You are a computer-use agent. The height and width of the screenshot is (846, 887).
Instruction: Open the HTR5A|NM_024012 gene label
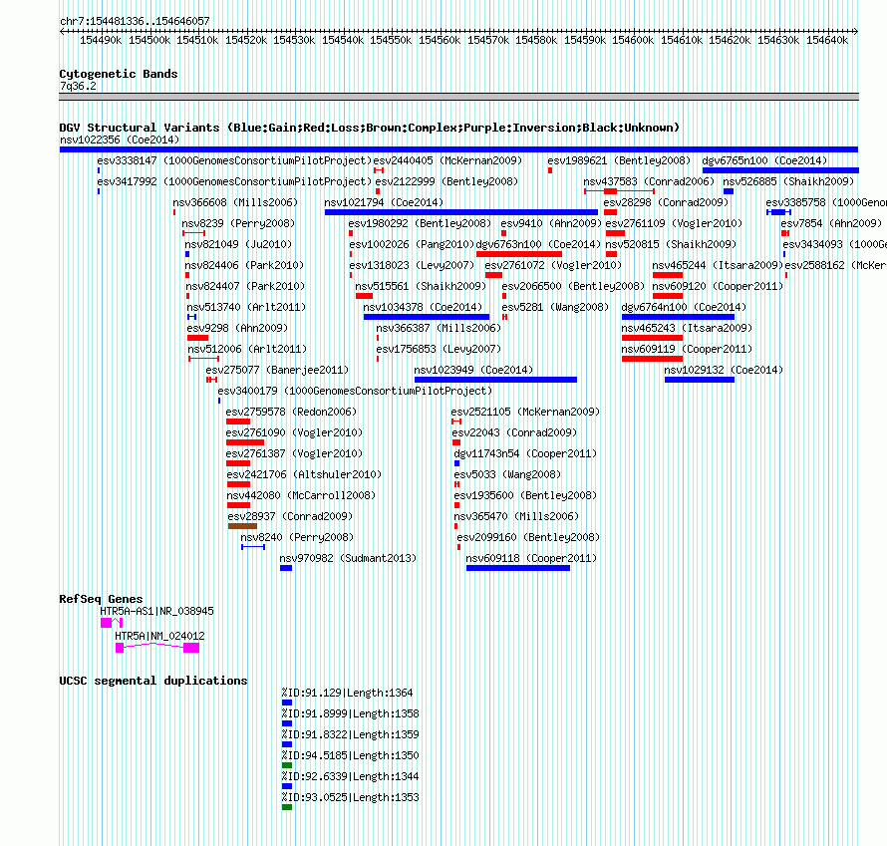point(159,636)
